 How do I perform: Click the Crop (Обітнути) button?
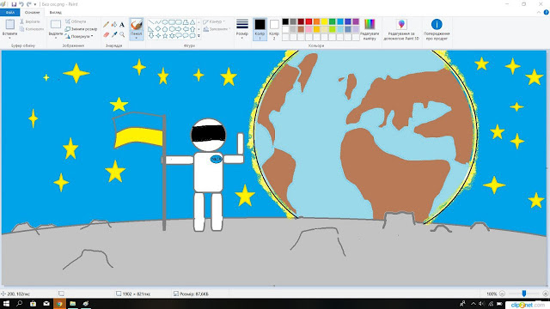pos(76,21)
